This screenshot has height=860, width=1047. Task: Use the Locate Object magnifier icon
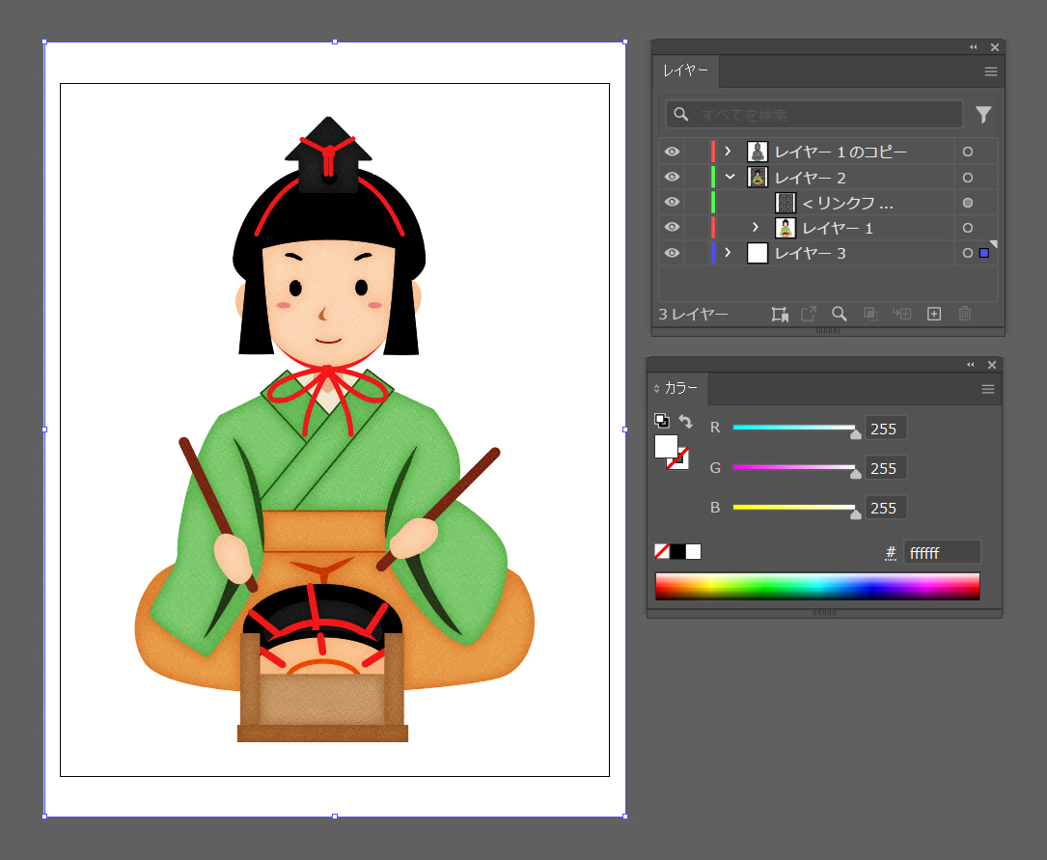(839, 314)
